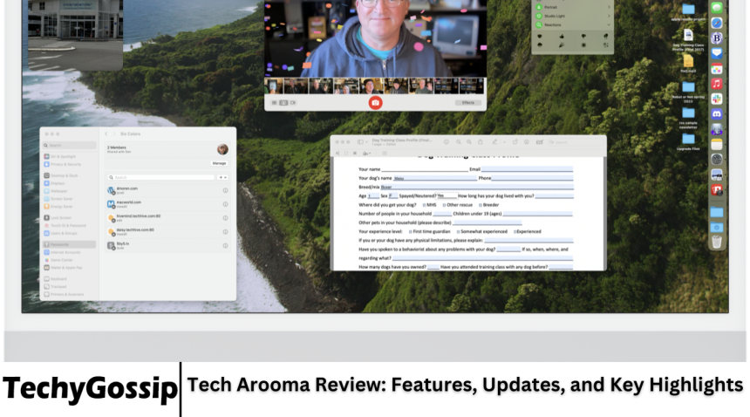Send the rain cloud reaction

click(x=540, y=45)
